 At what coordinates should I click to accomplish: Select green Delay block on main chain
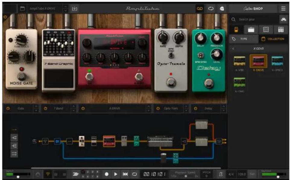(137, 141)
